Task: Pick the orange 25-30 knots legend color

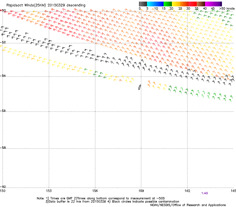Action: click(x=184, y=4)
